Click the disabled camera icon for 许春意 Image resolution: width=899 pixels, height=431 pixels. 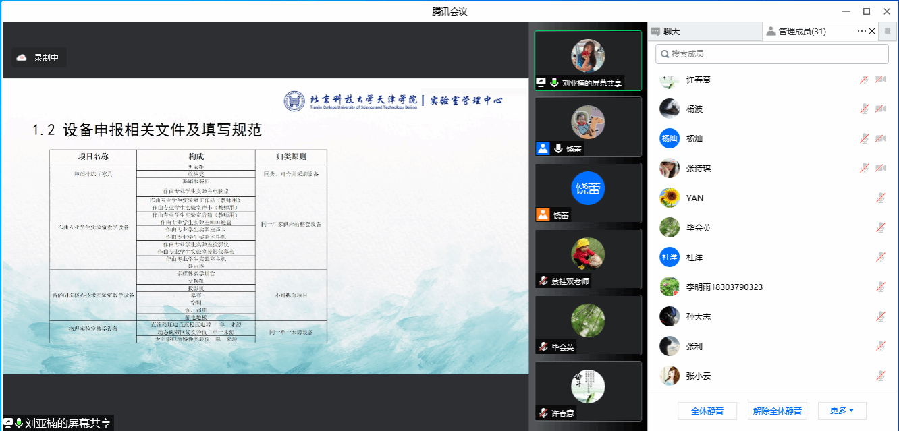click(880, 80)
